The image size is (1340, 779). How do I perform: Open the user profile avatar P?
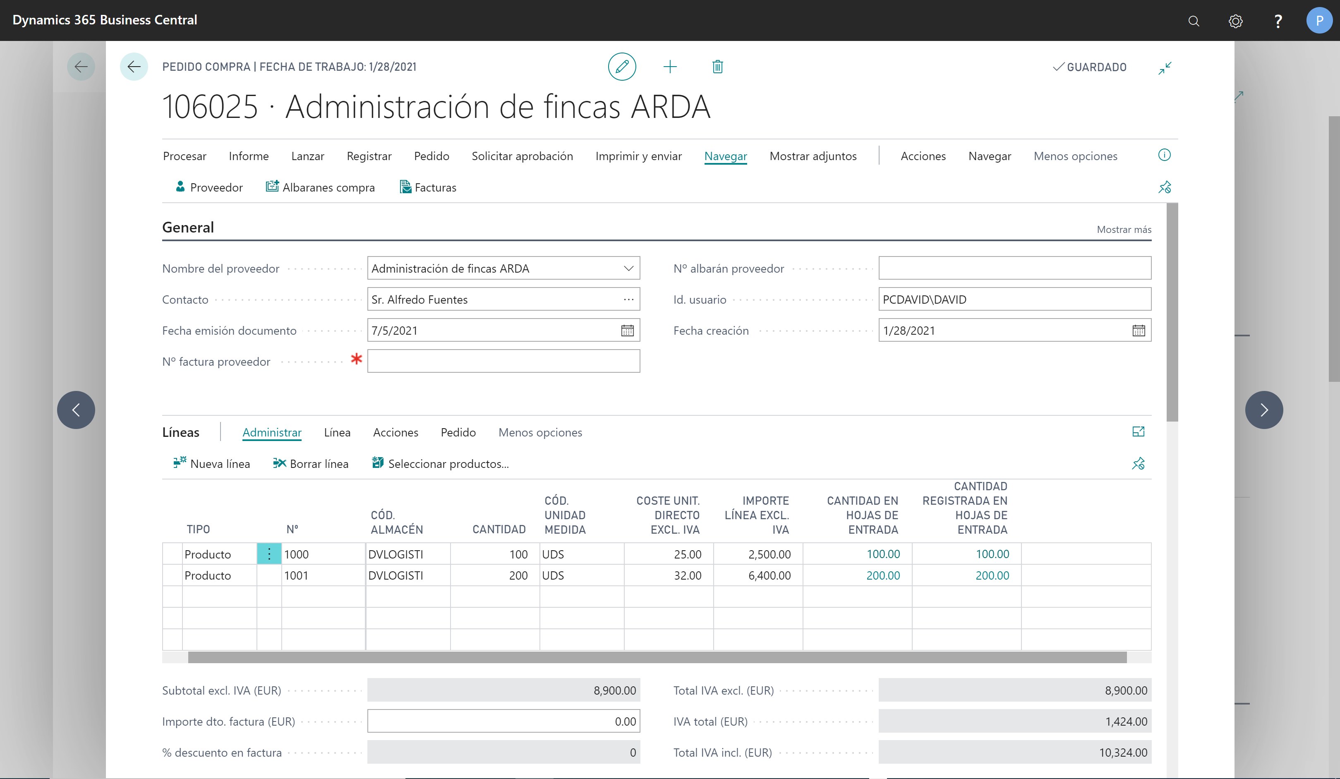1319,21
